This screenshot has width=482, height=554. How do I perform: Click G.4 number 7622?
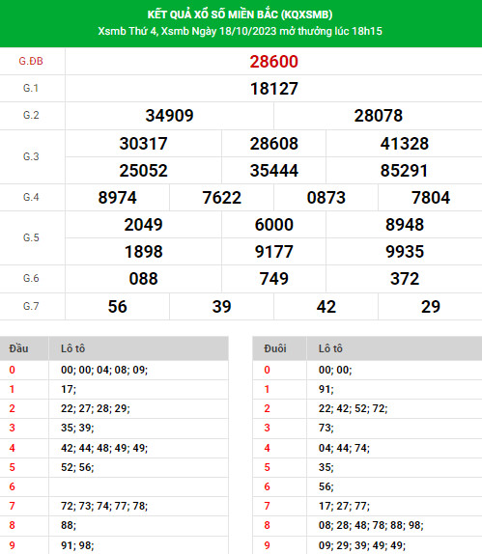point(222,198)
